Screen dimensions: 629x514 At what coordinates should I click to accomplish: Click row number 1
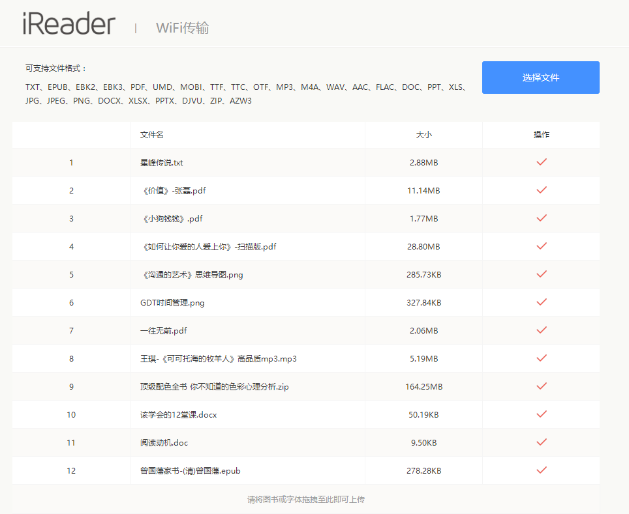(71, 163)
